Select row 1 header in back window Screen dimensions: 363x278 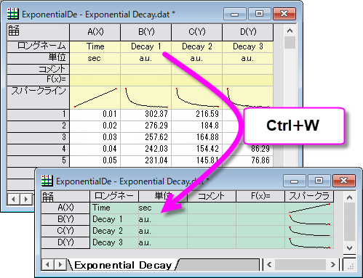tap(39, 114)
